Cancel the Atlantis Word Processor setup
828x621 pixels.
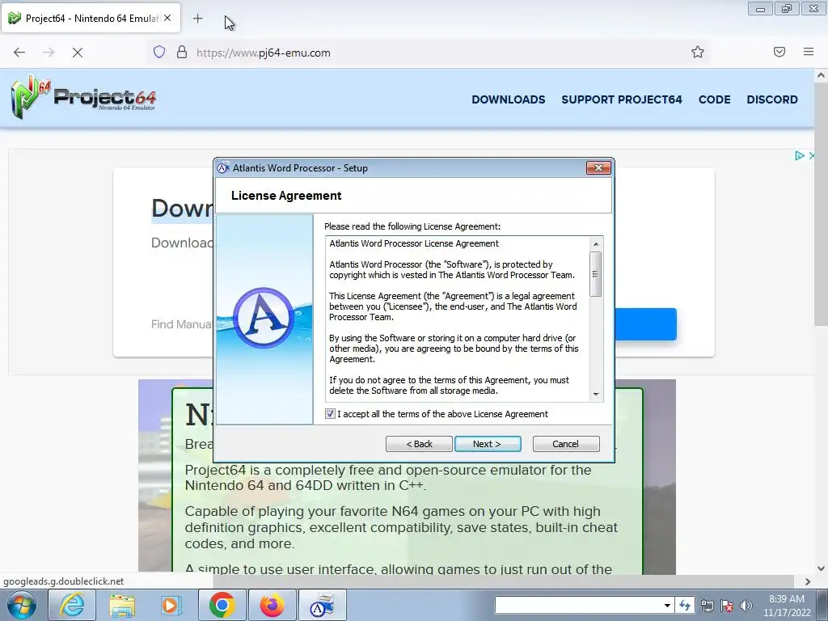pos(566,444)
